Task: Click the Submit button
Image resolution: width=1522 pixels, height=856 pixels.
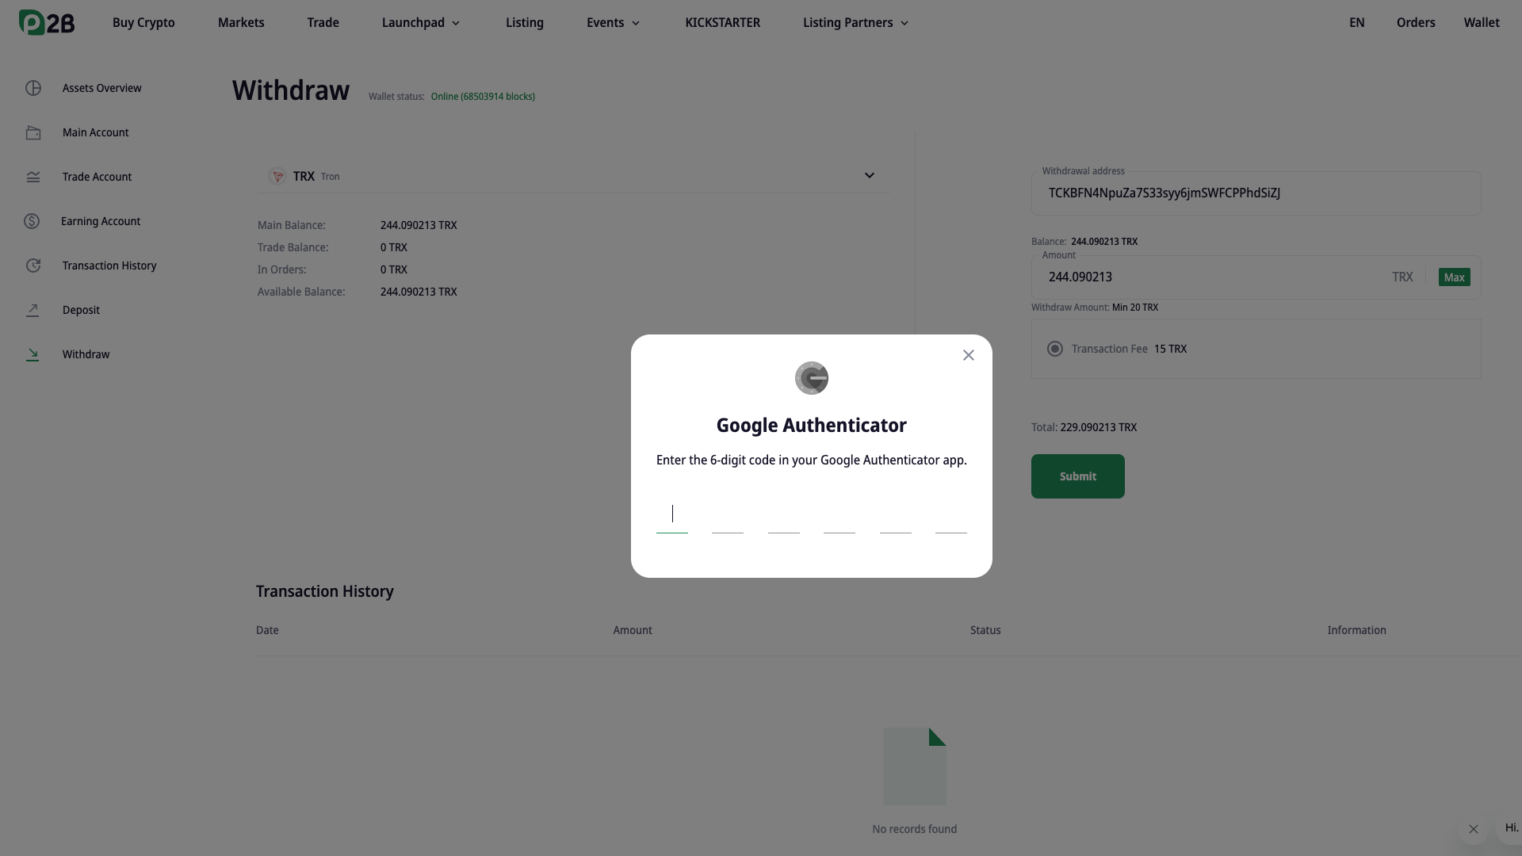Action: click(1078, 476)
